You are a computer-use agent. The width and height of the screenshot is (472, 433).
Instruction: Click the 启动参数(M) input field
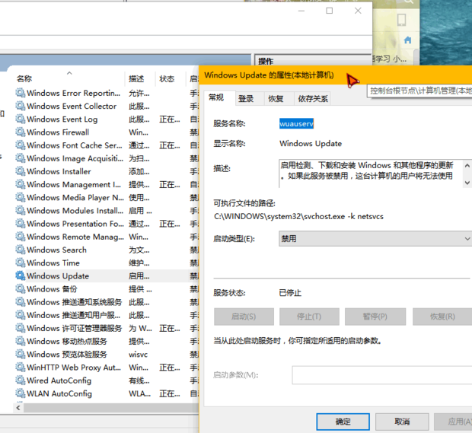381,375
